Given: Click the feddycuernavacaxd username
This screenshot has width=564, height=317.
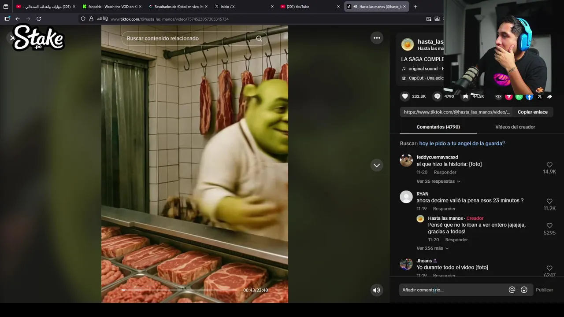Looking at the screenshot, I should (437, 157).
